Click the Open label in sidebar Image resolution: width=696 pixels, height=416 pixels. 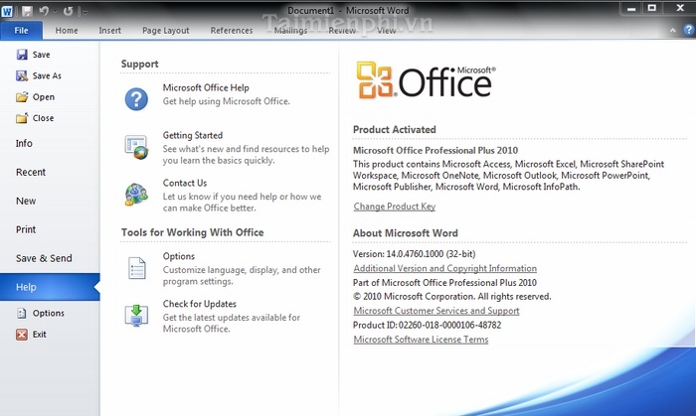pyautogui.click(x=44, y=97)
